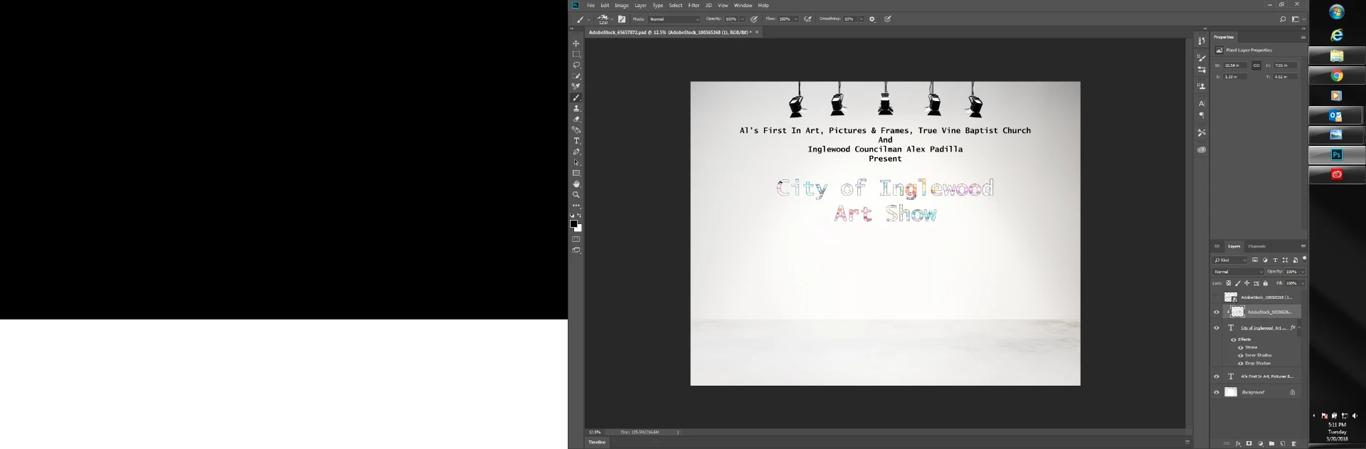Open the File menu
1366x449 pixels.
(591, 5)
